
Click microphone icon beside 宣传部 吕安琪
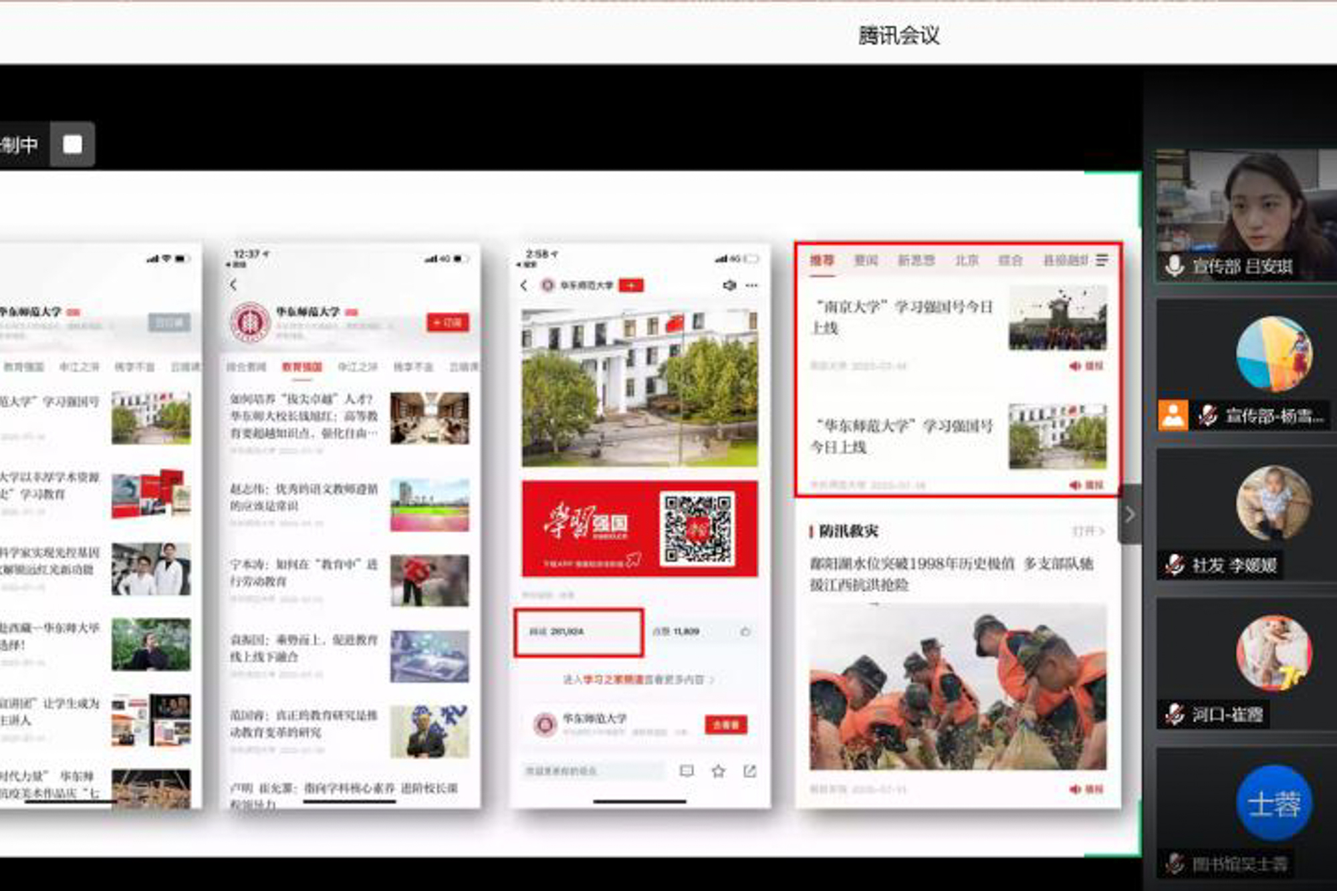click(1174, 266)
